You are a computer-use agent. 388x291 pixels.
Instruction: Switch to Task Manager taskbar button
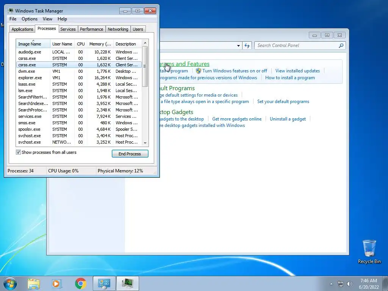click(127, 283)
